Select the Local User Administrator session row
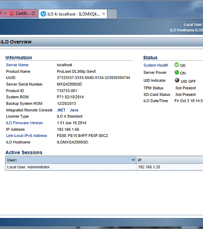 pyautogui.click(x=104, y=167)
